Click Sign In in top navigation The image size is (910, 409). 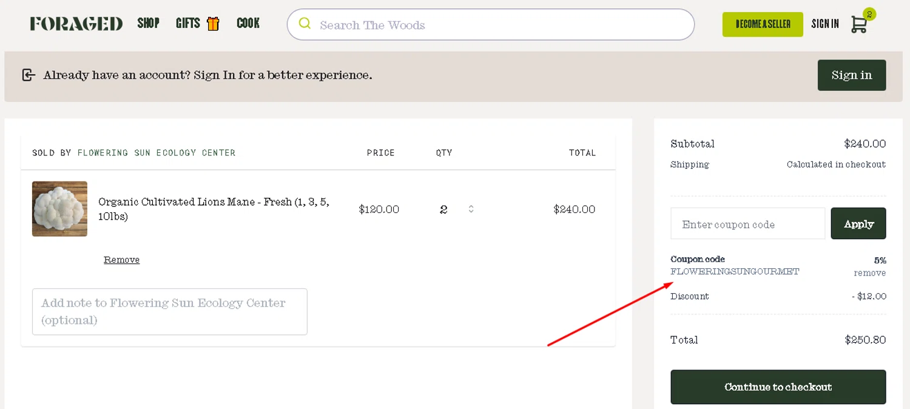click(x=825, y=24)
